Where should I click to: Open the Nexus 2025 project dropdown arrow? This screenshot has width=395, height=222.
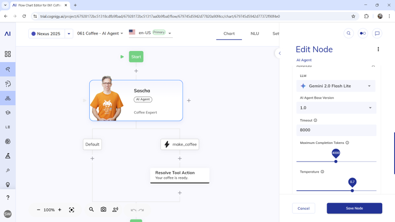[x=69, y=34]
